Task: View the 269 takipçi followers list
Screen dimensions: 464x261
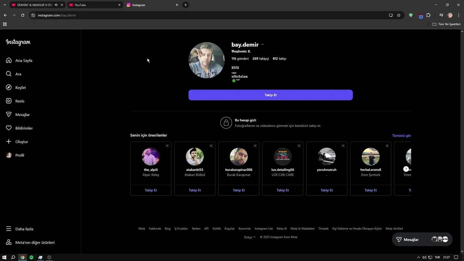Action: pyautogui.click(x=261, y=58)
